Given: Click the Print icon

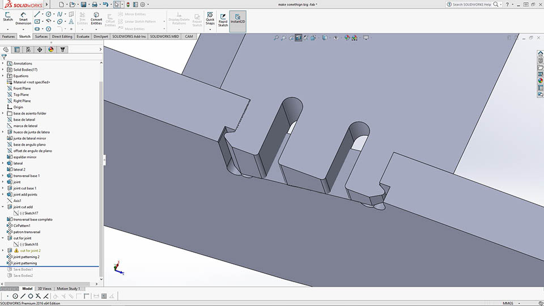Looking at the screenshot, I should [95, 5].
